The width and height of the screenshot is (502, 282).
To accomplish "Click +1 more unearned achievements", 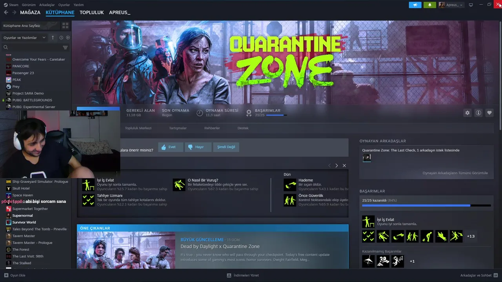I will click(x=412, y=261).
